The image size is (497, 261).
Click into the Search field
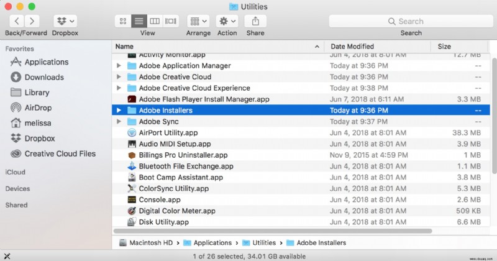[411, 21]
